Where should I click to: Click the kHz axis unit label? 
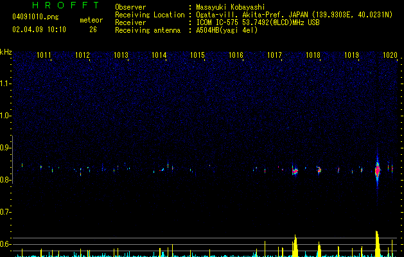[6, 52]
